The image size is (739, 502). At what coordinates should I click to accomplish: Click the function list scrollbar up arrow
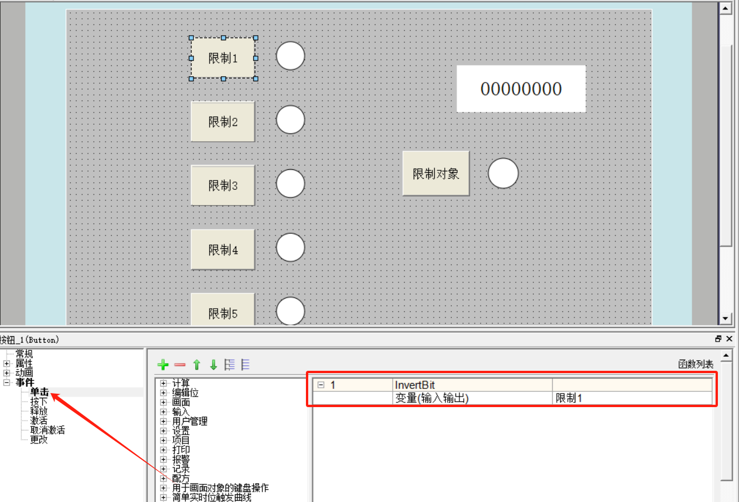click(727, 356)
